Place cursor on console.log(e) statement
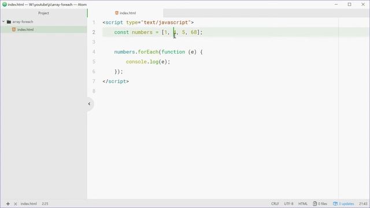This screenshot has width=370, height=208. (148, 62)
